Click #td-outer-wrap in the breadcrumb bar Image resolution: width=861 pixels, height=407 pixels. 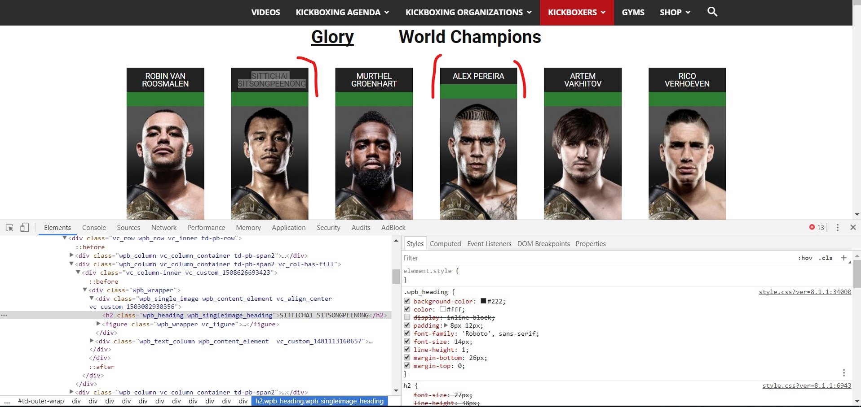[x=41, y=401]
